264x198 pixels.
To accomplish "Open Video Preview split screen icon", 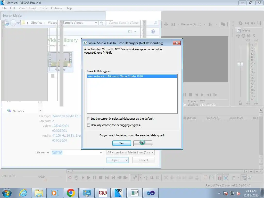I will pyautogui.click(x=173, y=24).
